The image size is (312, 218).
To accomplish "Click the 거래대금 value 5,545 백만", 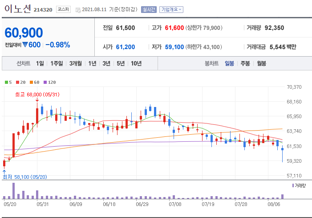I will coord(283,47).
